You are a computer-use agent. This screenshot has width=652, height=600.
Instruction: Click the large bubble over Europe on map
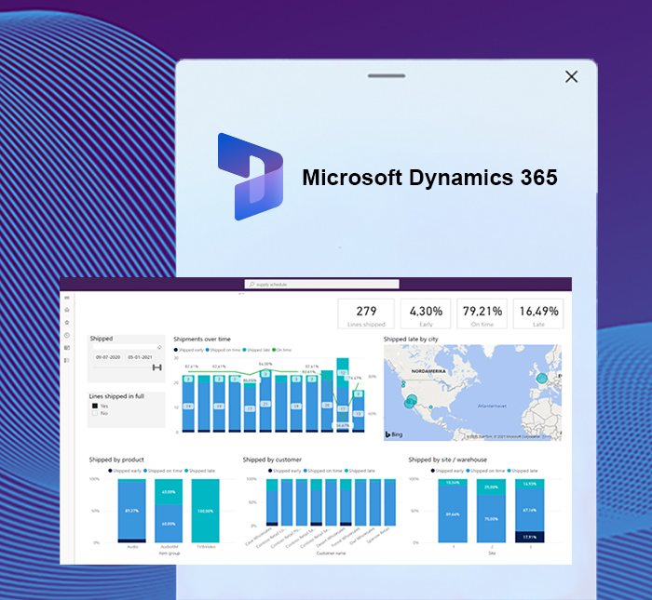point(541,379)
